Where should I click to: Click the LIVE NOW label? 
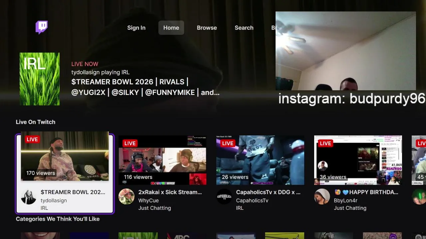pyautogui.click(x=85, y=64)
